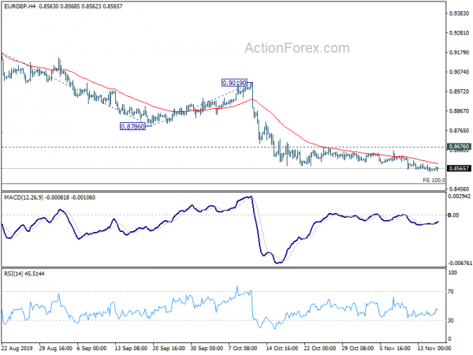
Task: Click the FE 100.0 projection label
Action: coord(434,180)
